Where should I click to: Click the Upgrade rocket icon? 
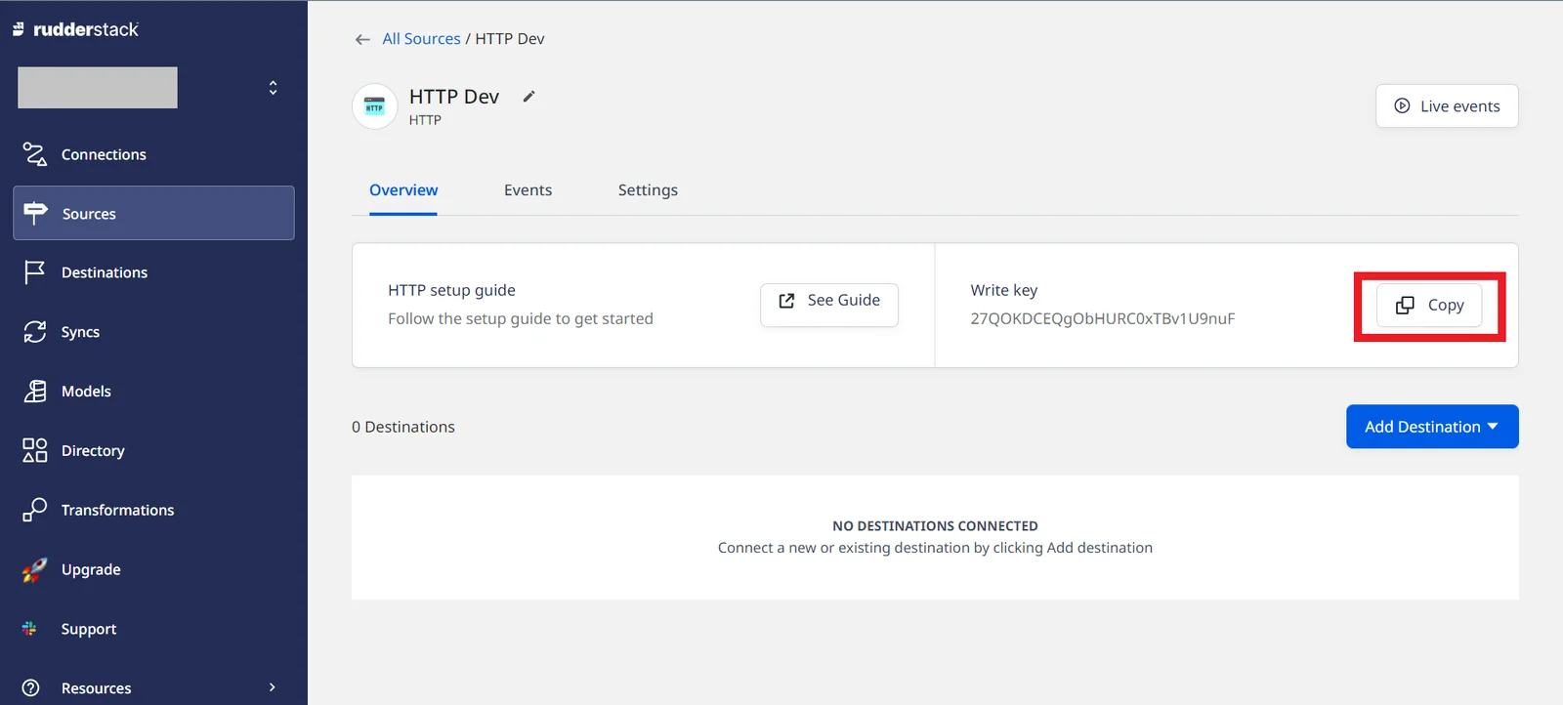(x=35, y=569)
